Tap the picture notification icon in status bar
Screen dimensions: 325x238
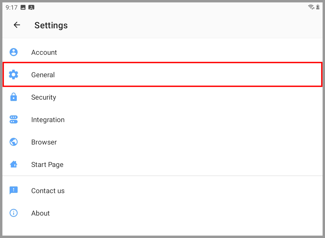pyautogui.click(x=23, y=7)
